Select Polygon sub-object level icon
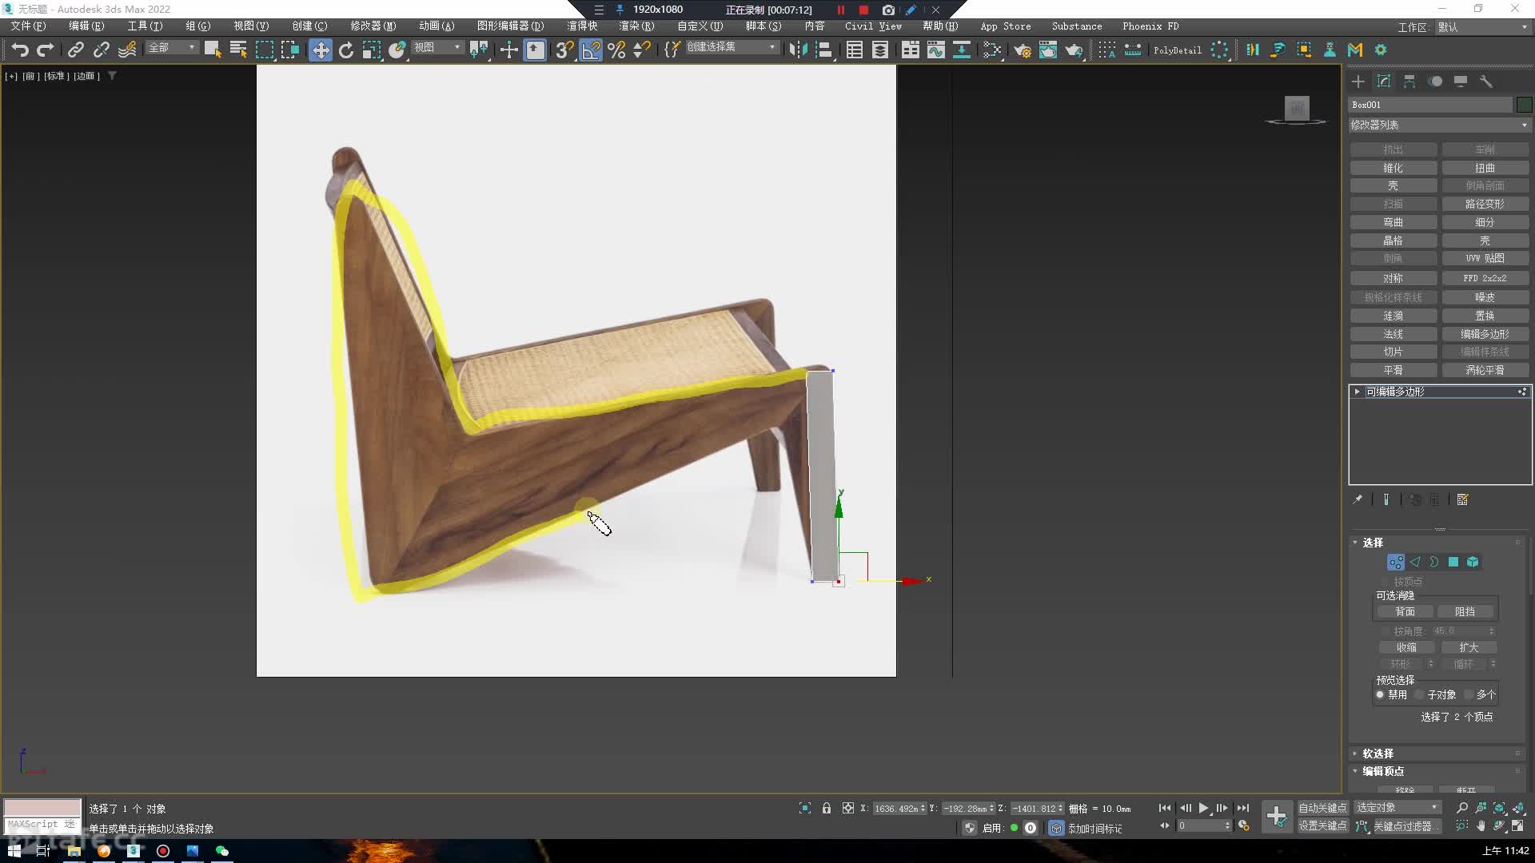The image size is (1535, 863). pos(1453,562)
